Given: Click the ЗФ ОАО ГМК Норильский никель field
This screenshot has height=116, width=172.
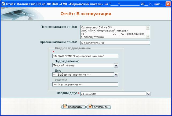Looking at the screenshot, I should tap(85, 56).
